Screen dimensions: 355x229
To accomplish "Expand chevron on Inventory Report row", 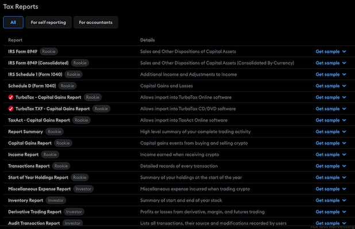I will [344, 200].
